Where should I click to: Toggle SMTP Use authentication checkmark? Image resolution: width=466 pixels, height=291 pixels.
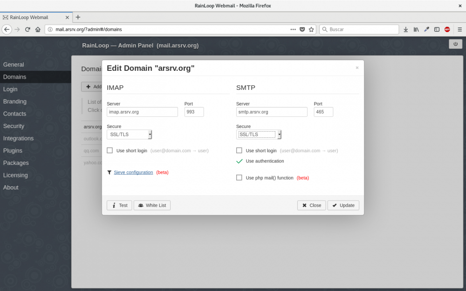click(x=239, y=161)
